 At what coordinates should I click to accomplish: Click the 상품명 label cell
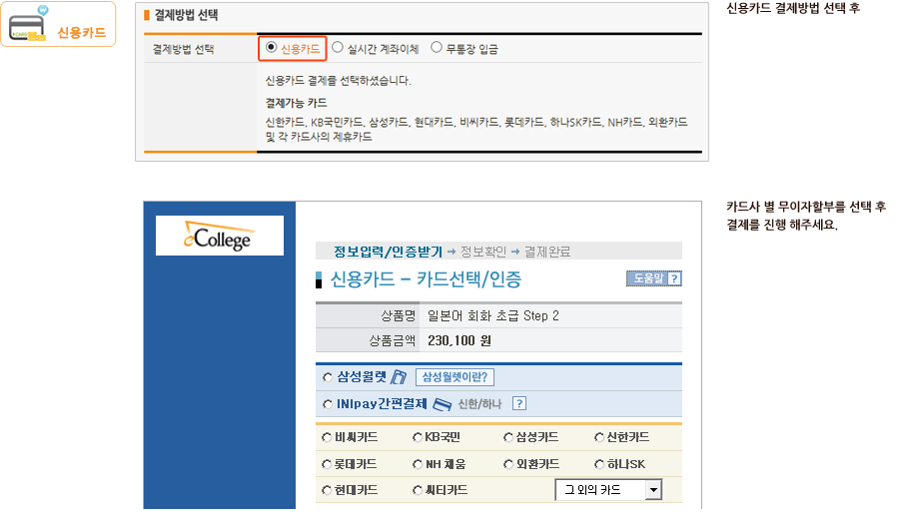pyautogui.click(x=368, y=315)
